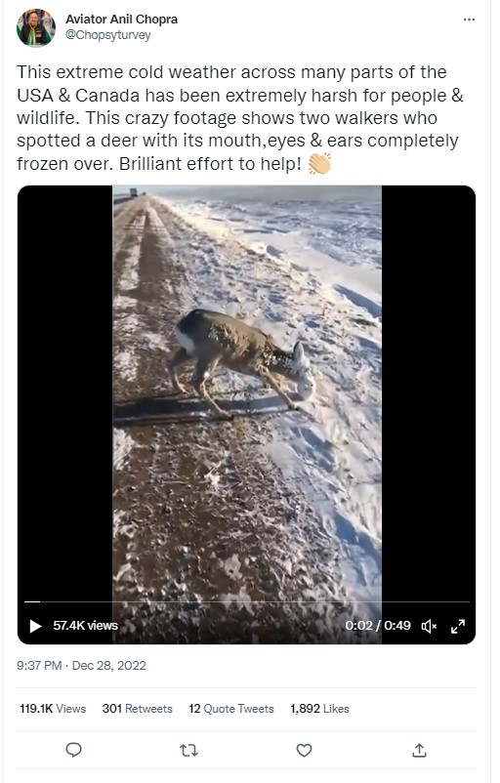Click the reply speech bubble icon
Screen dimensions: 500x783
click(x=74, y=750)
